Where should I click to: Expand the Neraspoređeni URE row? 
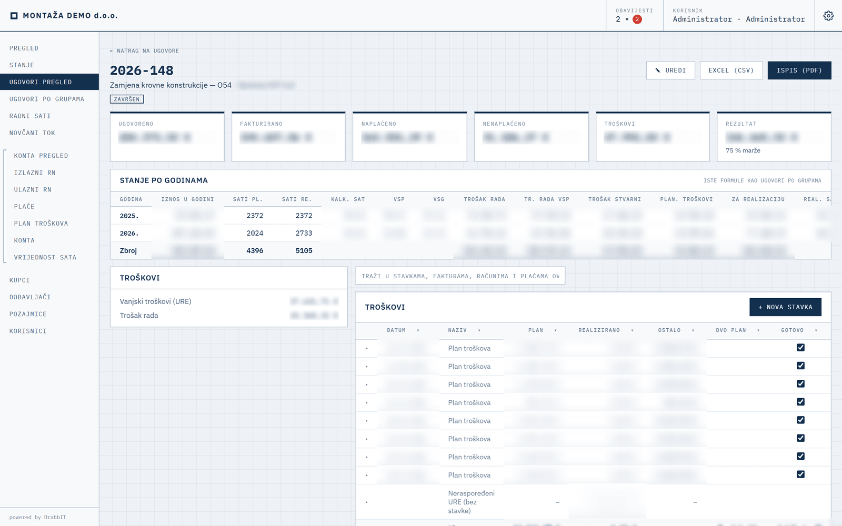tap(367, 502)
